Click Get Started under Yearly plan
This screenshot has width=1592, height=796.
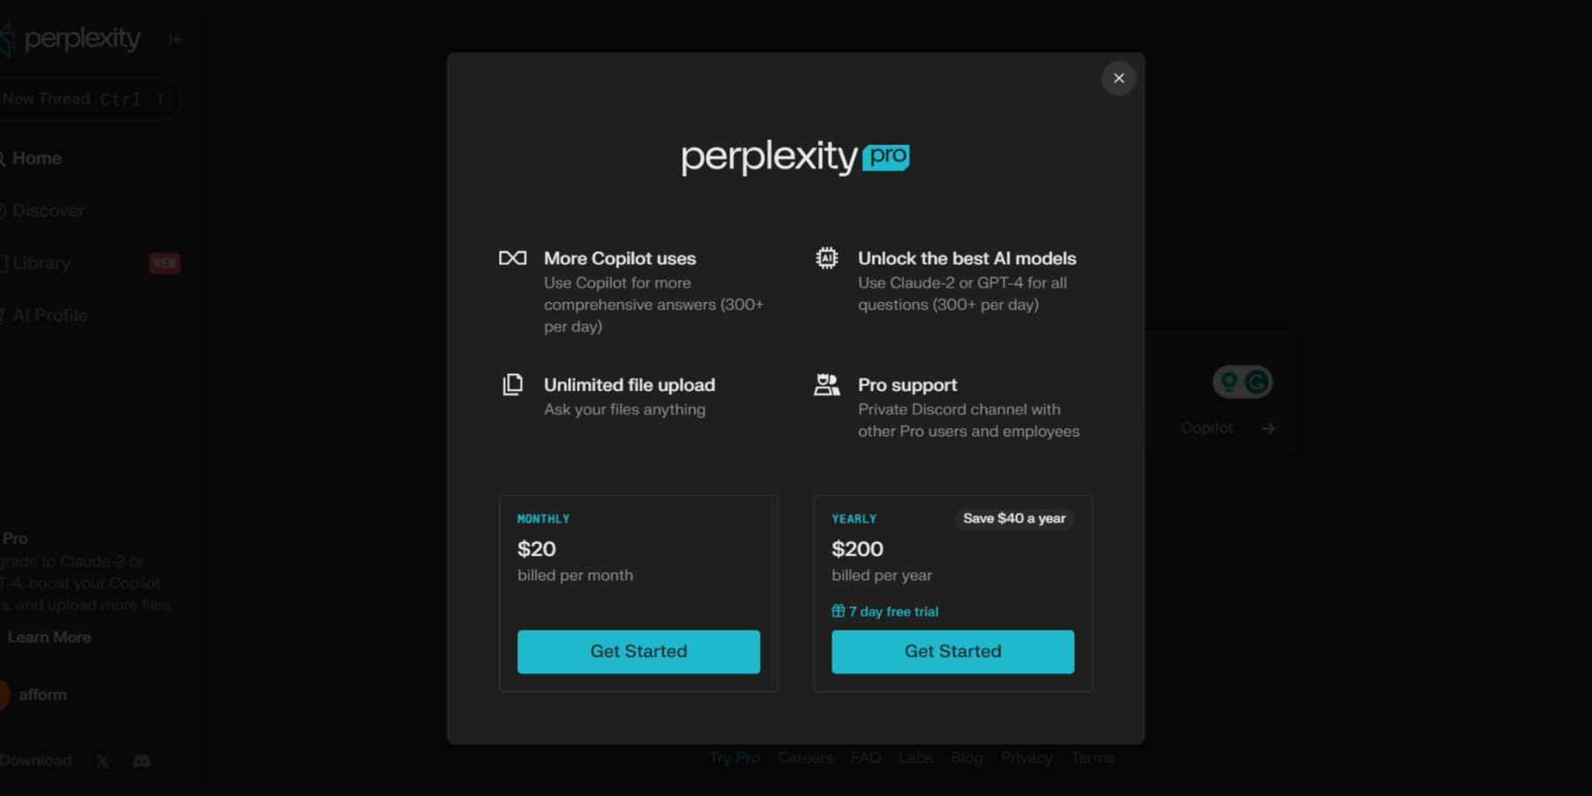tap(953, 652)
